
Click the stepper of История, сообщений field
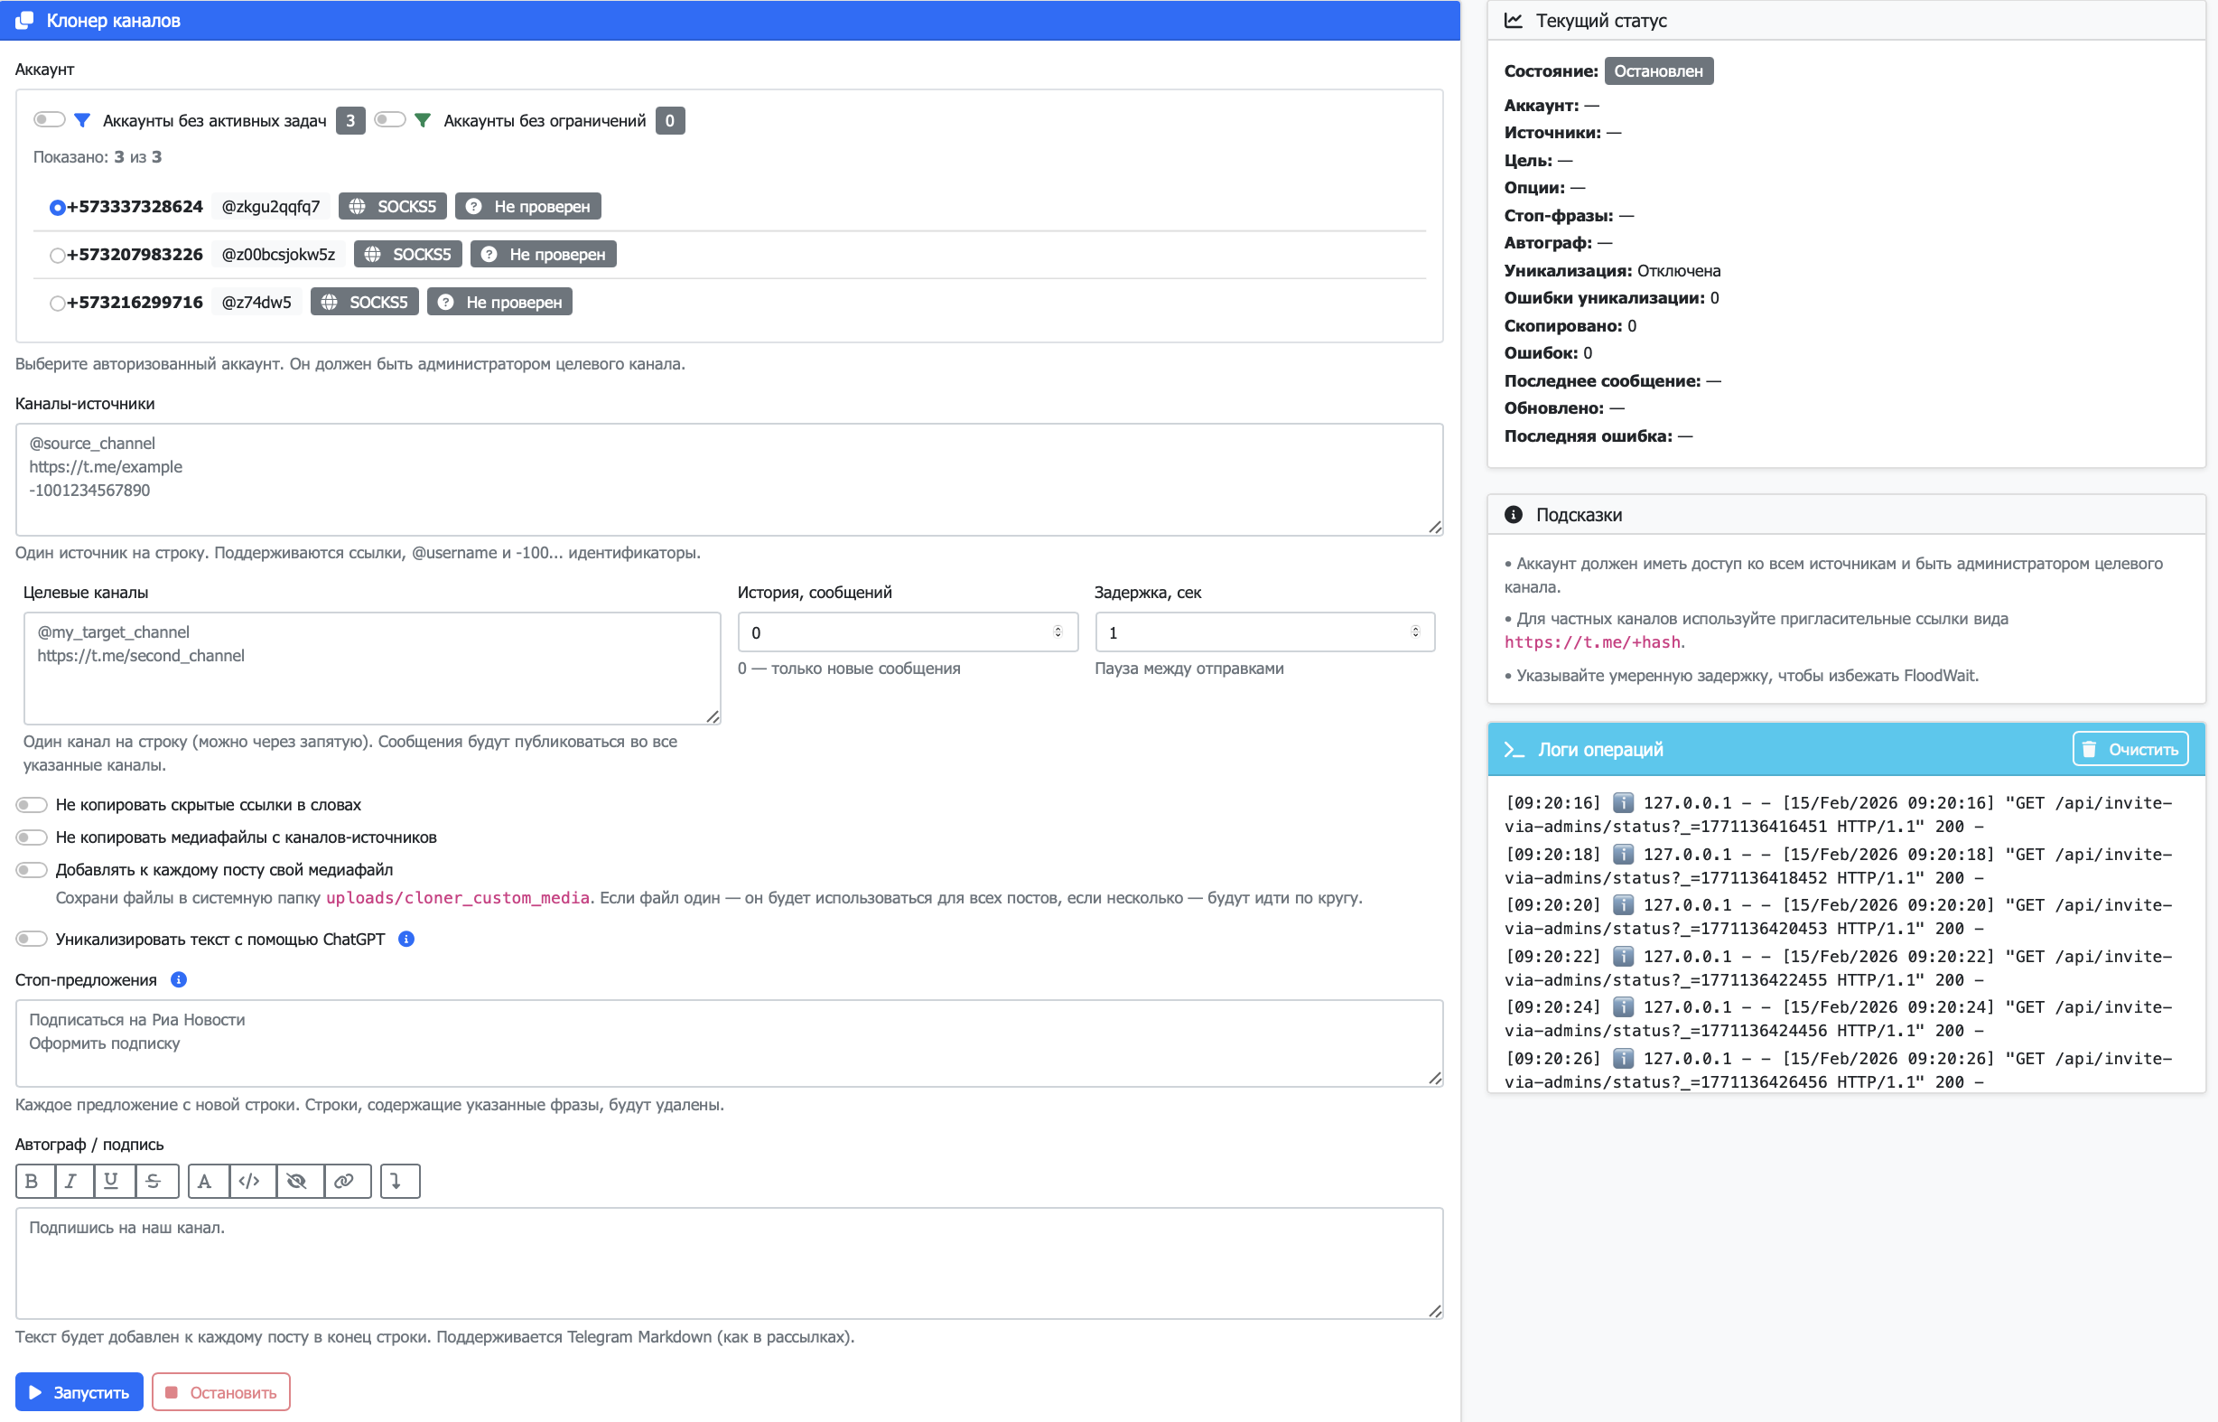[1058, 632]
